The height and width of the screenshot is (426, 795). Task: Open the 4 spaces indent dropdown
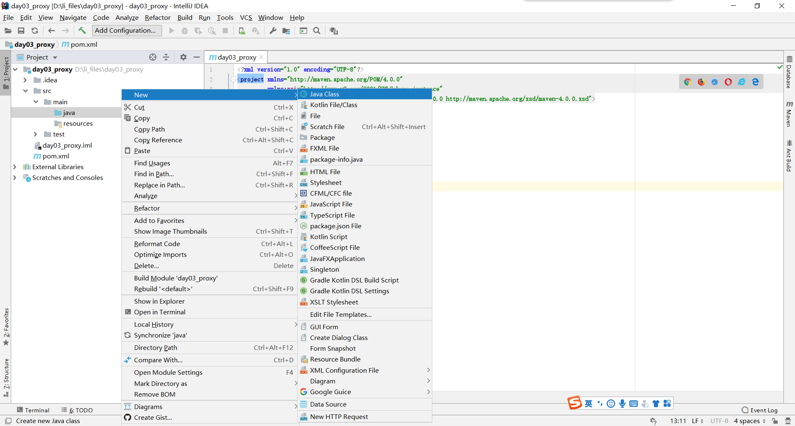[749, 421]
